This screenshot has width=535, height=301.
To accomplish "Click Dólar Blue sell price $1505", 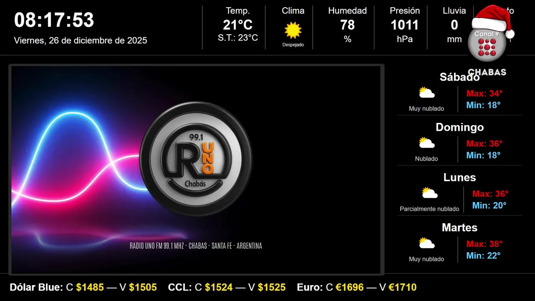I will click(143, 287).
